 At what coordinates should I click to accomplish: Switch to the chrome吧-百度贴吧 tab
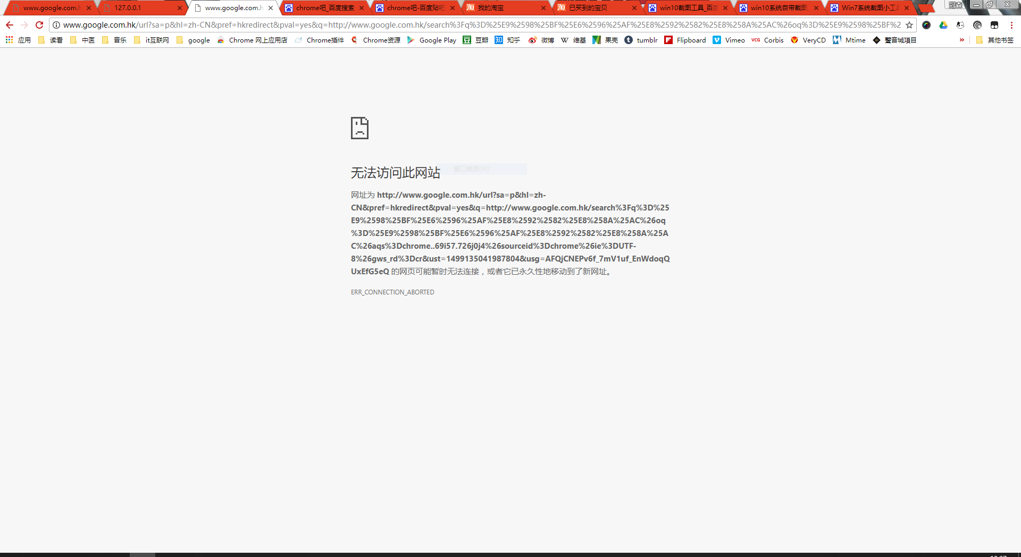point(415,8)
